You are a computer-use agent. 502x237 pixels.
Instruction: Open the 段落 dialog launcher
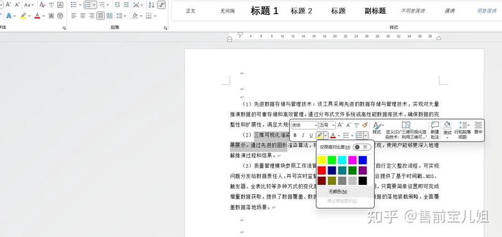pyautogui.click(x=166, y=28)
